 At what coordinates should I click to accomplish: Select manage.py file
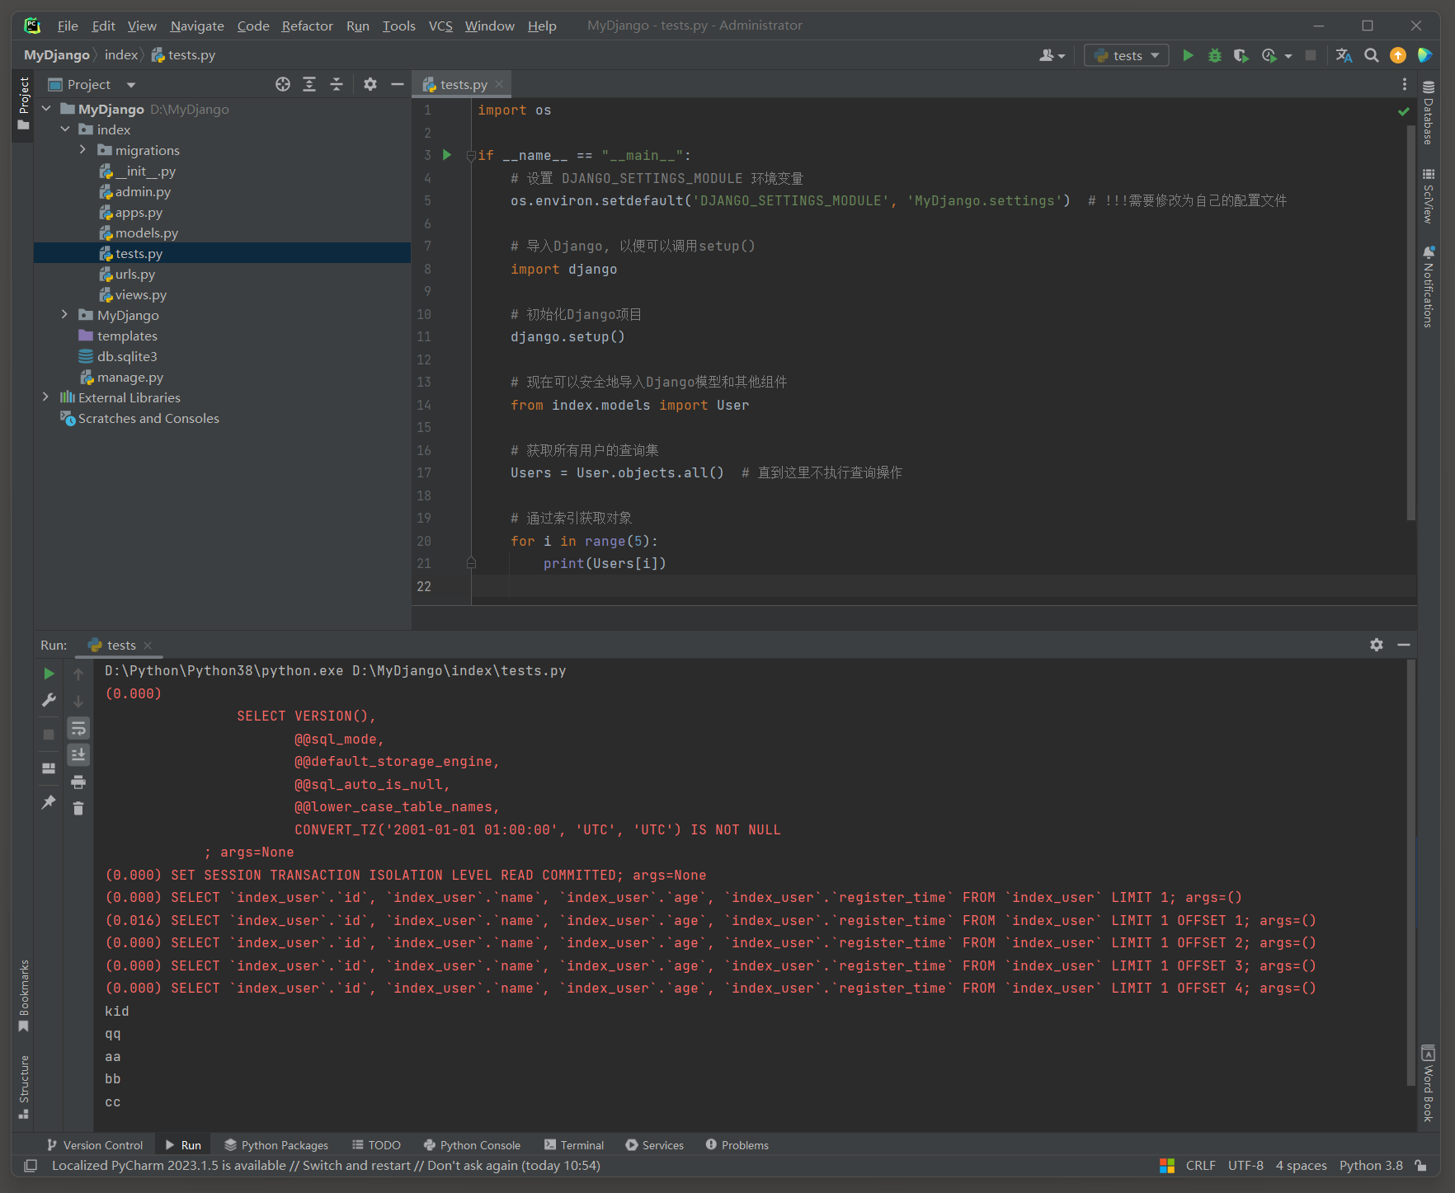pyautogui.click(x=129, y=377)
